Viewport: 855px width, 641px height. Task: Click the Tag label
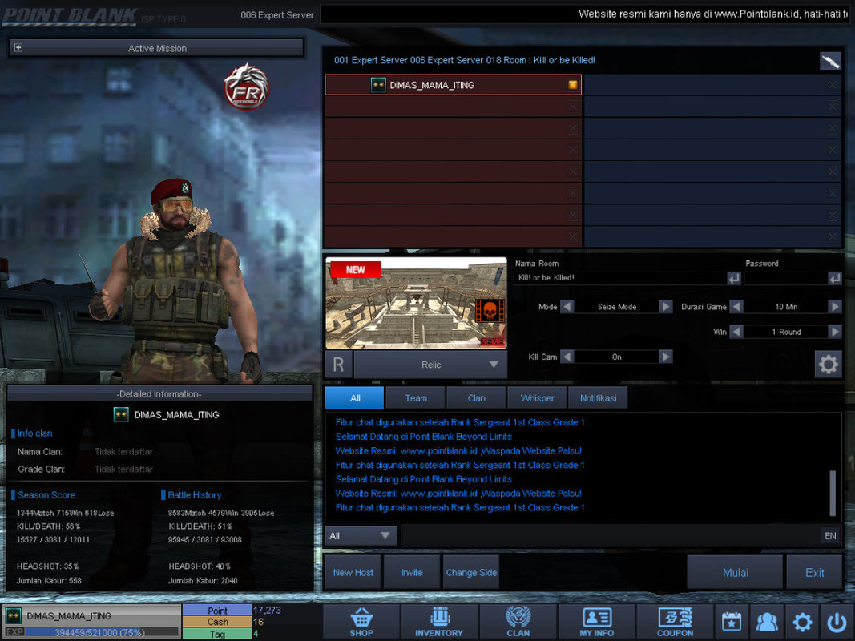point(217,633)
